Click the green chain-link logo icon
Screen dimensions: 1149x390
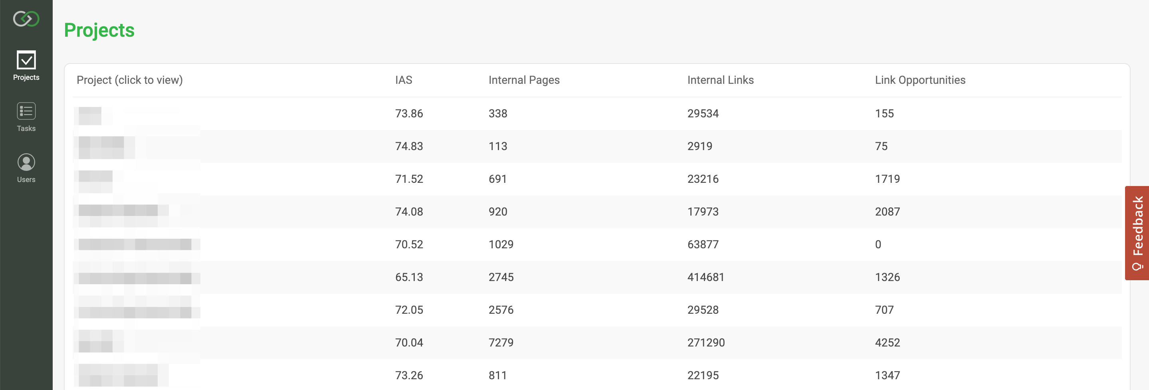(x=26, y=19)
